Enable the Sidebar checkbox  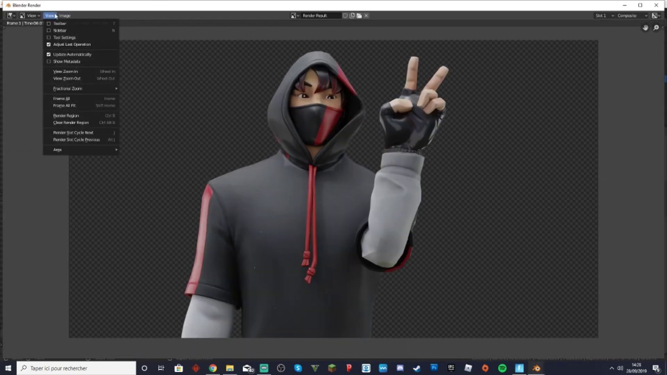pyautogui.click(x=49, y=31)
